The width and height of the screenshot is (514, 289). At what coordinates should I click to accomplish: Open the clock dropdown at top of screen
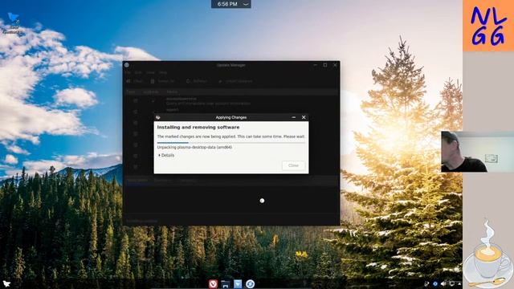[246, 4]
